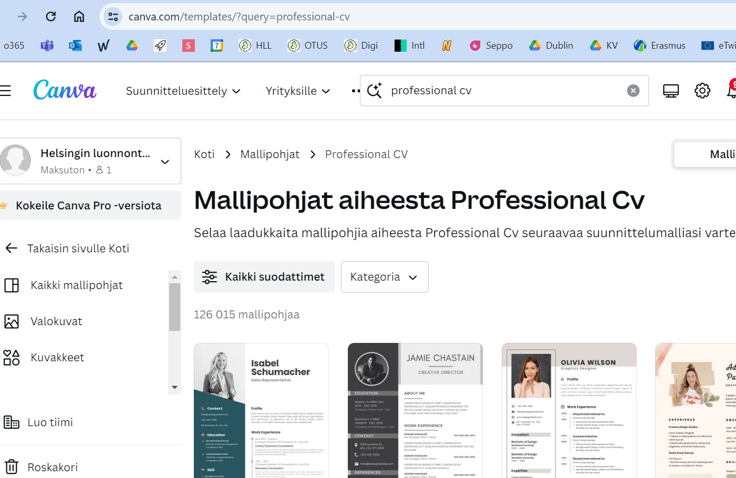Open the Outlook bookmark icon

pos(75,46)
